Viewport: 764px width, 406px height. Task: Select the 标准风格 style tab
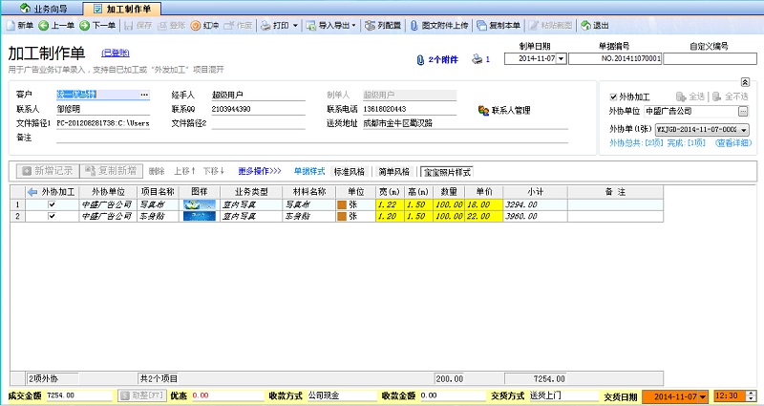[x=350, y=172]
